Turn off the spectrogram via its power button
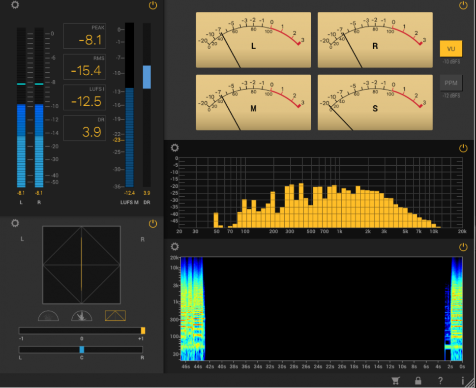 pos(463,246)
